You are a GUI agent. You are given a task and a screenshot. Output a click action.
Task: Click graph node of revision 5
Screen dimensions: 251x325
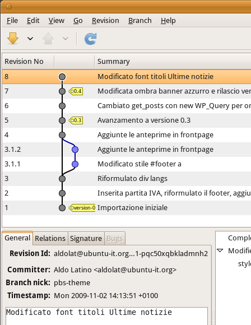click(62, 120)
